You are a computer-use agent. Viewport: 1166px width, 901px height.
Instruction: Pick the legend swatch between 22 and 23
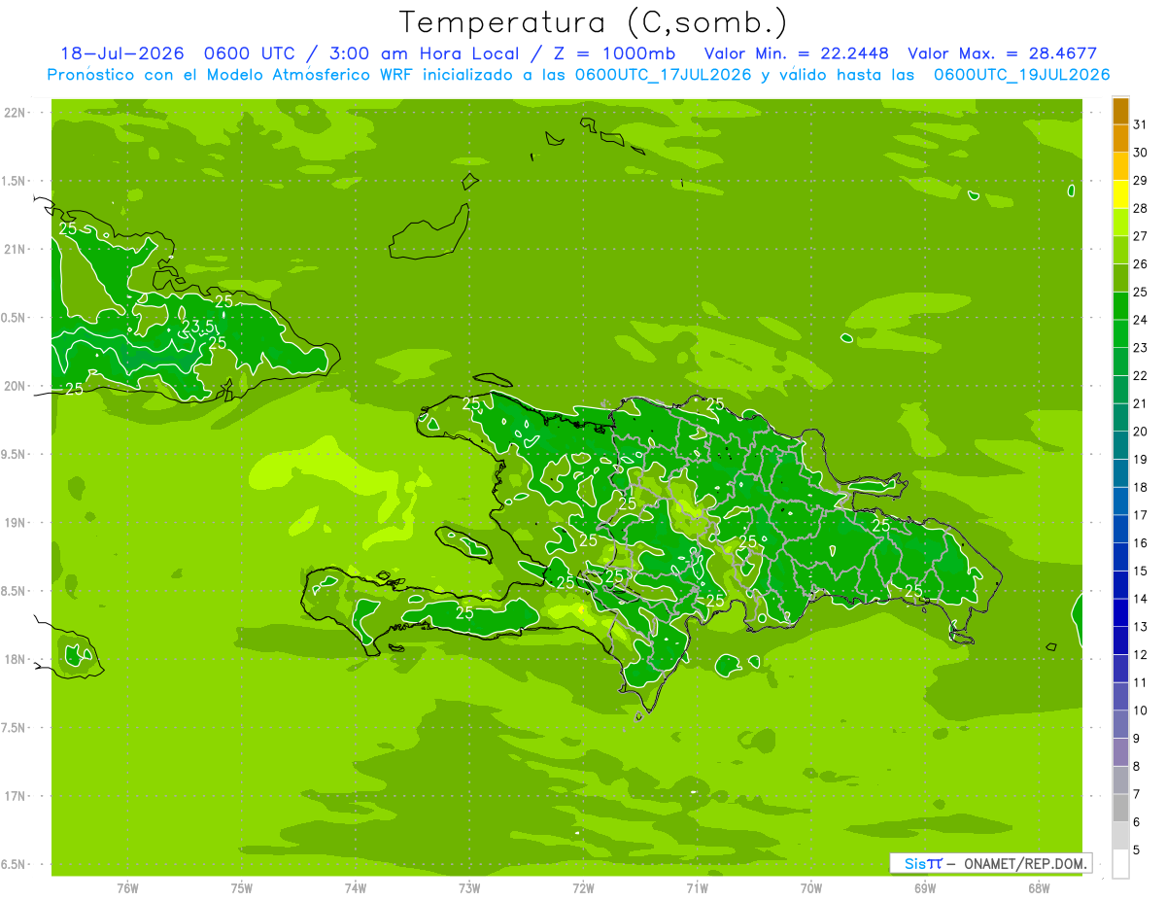point(1121,362)
